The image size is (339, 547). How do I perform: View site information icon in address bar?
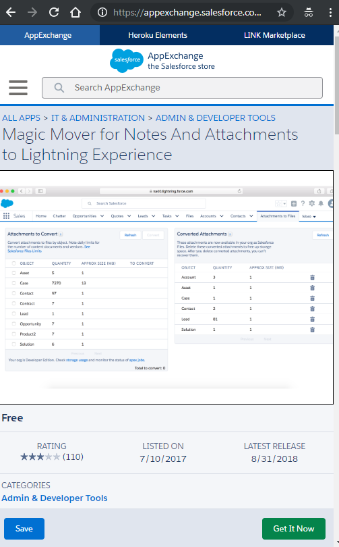pyautogui.click(x=102, y=13)
